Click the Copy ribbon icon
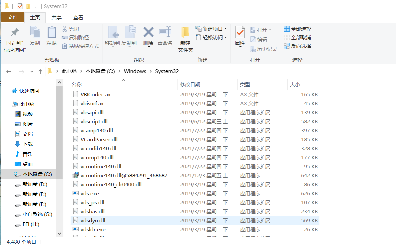Screen dimensions: 396x245 point(35,32)
